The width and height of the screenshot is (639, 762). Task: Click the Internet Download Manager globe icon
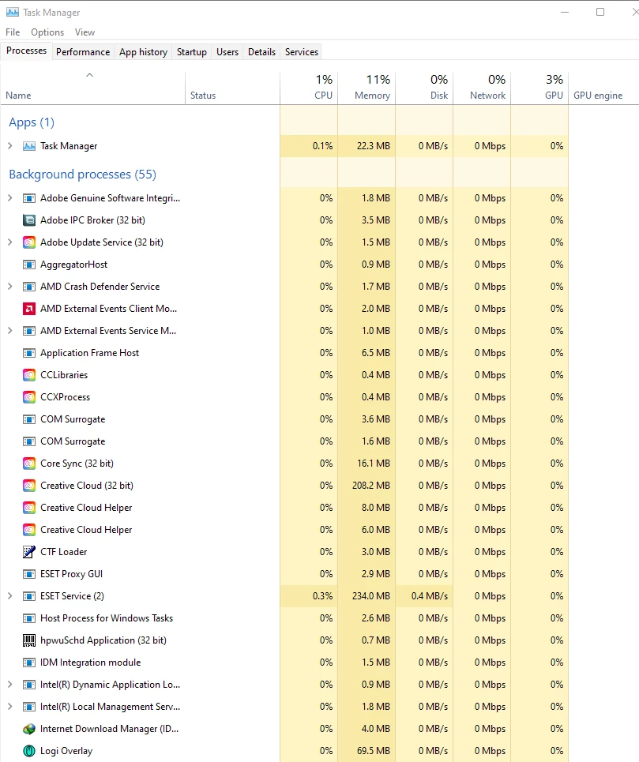coord(29,729)
